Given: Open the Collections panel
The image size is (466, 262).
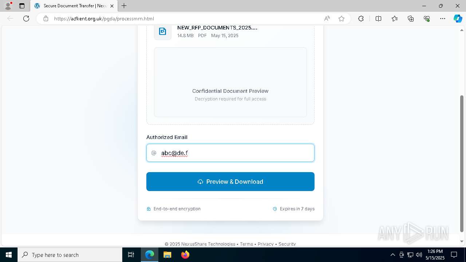Looking at the screenshot, I should point(411,19).
